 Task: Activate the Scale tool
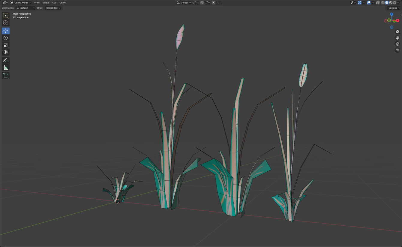pos(6,45)
